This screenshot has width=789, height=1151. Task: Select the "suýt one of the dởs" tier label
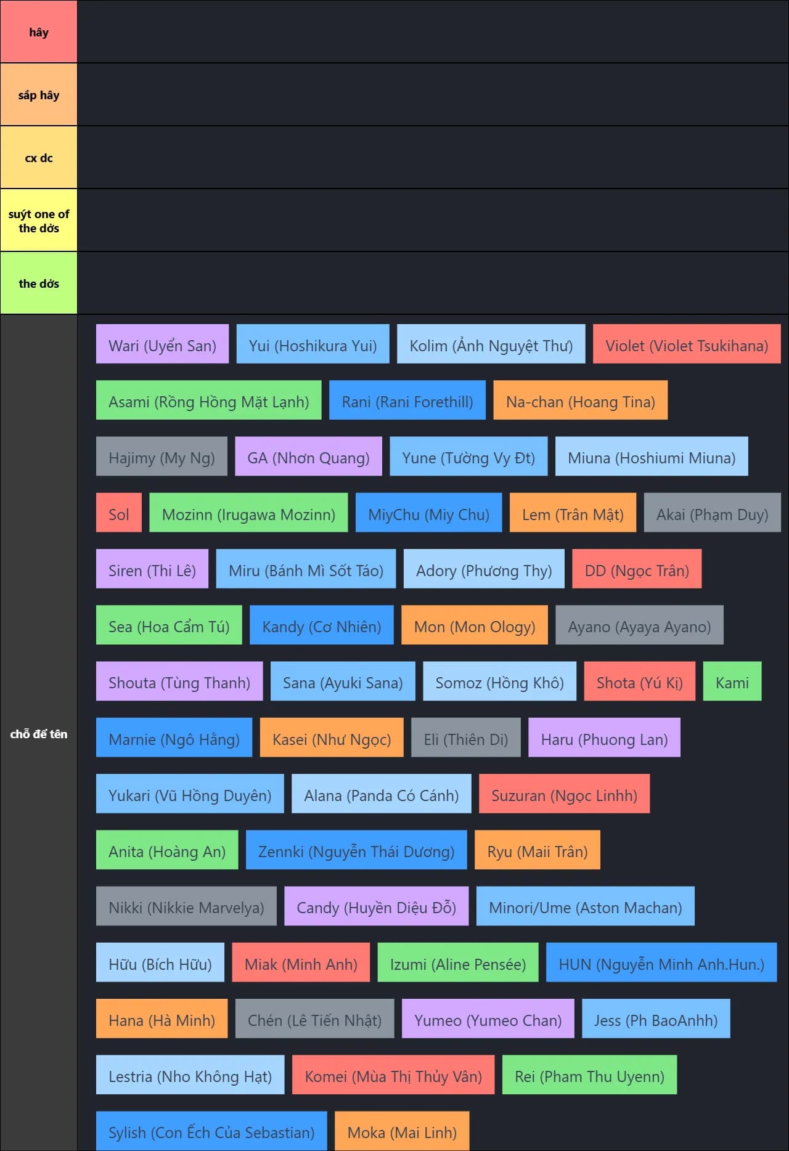click(38, 221)
